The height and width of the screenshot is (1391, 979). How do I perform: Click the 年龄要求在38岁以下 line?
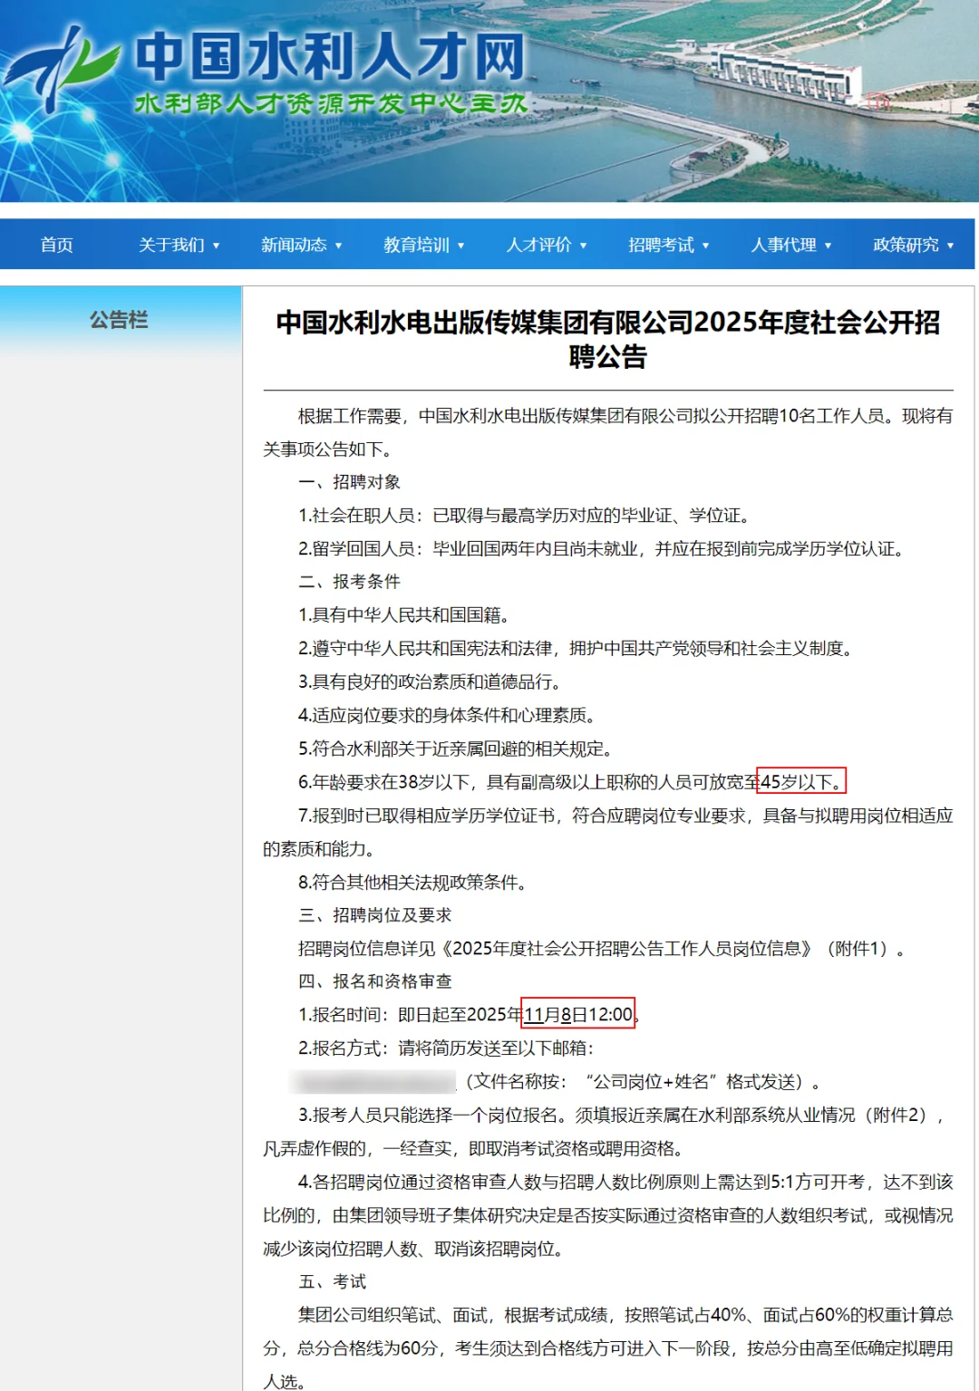click(573, 782)
